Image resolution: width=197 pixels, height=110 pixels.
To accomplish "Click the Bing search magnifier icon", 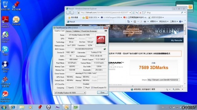I will [x=182, y=13].
